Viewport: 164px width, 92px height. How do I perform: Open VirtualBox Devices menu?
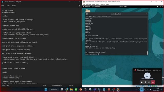click(x=103, y=4)
